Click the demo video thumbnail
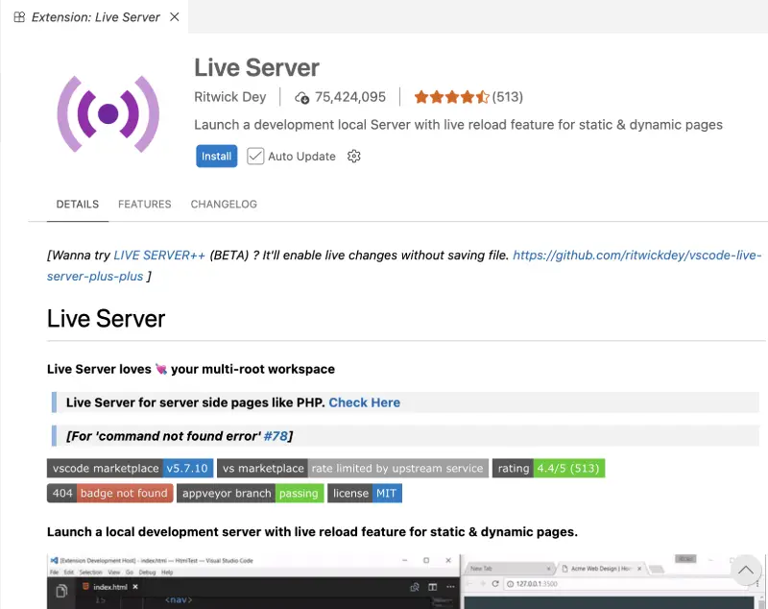 coord(384,581)
